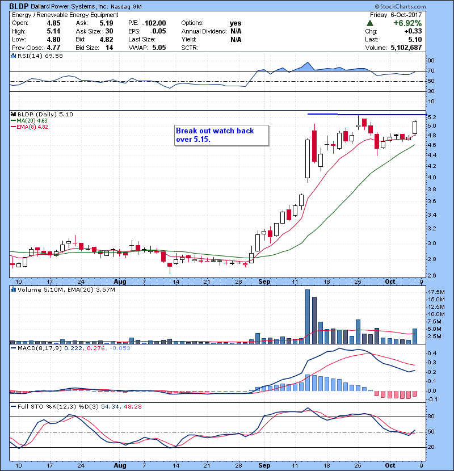
Task: Click the Ask 5.19 value
Action: 106,23
